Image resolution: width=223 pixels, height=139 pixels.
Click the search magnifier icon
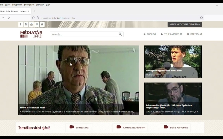click(120, 34)
